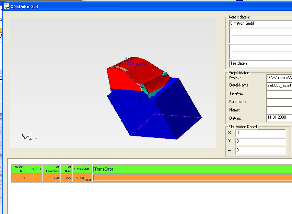Click the Kommentar input field
The width and height of the screenshot is (292, 214).
[279, 102]
